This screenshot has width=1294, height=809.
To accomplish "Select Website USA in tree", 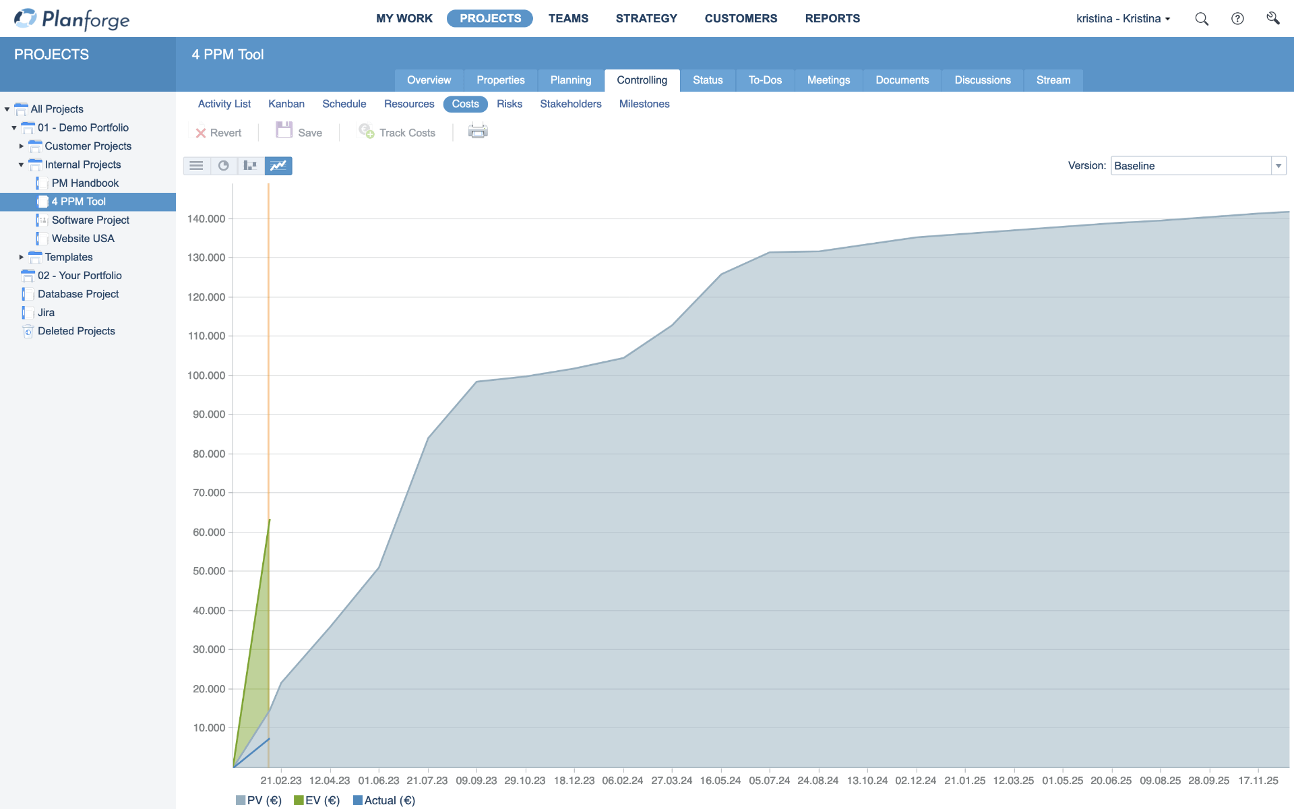I will point(83,239).
